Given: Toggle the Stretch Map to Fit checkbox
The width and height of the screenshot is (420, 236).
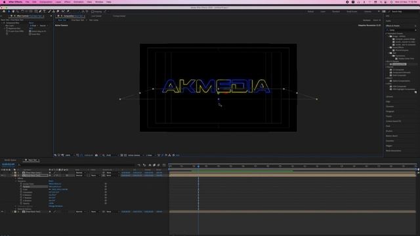Looking at the screenshot, I should point(30,31).
